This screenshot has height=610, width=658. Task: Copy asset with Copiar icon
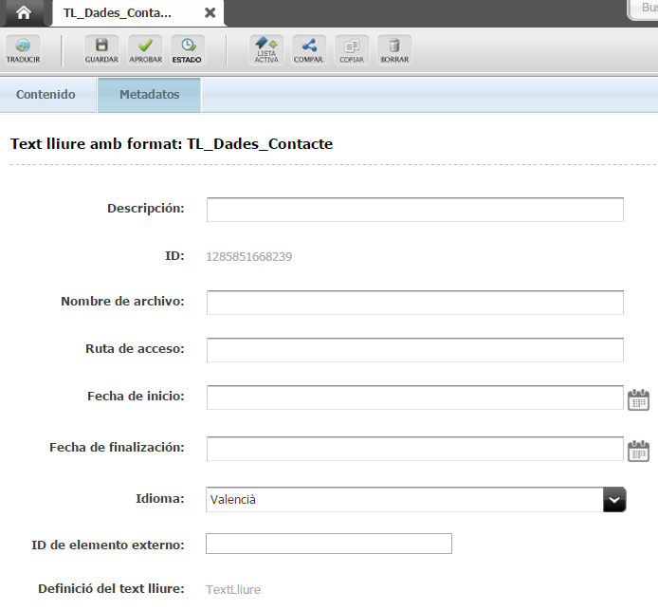pyautogui.click(x=352, y=50)
